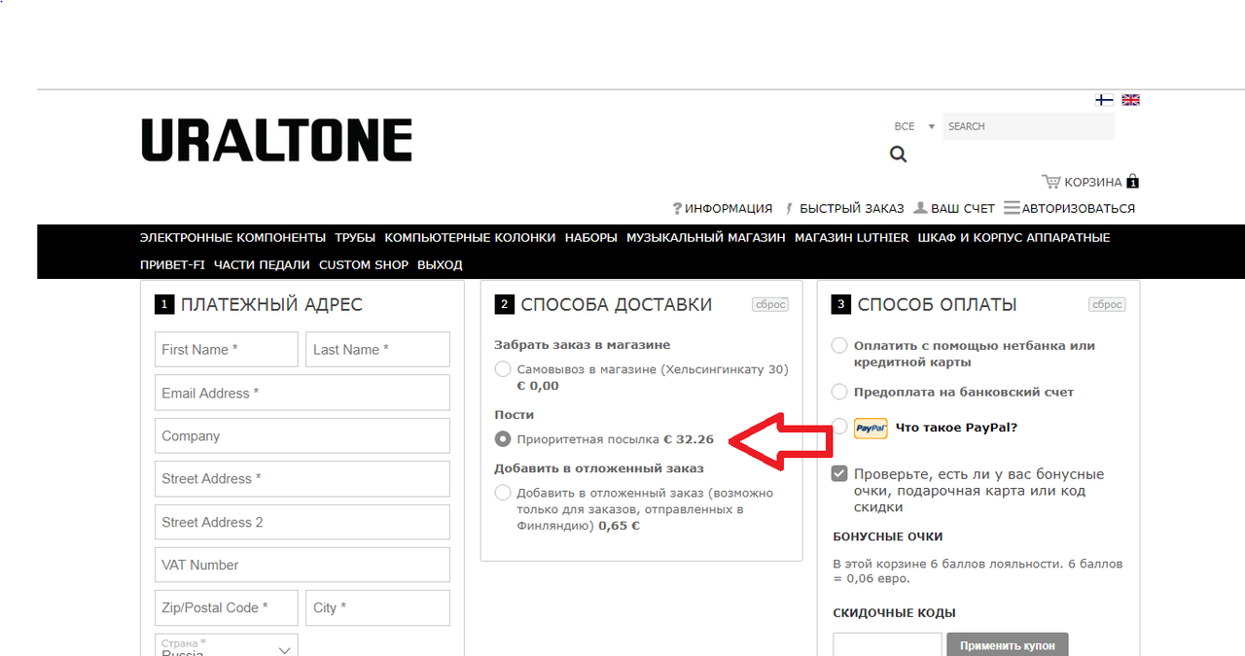Switch site language to Finnish flag
This screenshot has width=1245, height=656.
[1104, 100]
